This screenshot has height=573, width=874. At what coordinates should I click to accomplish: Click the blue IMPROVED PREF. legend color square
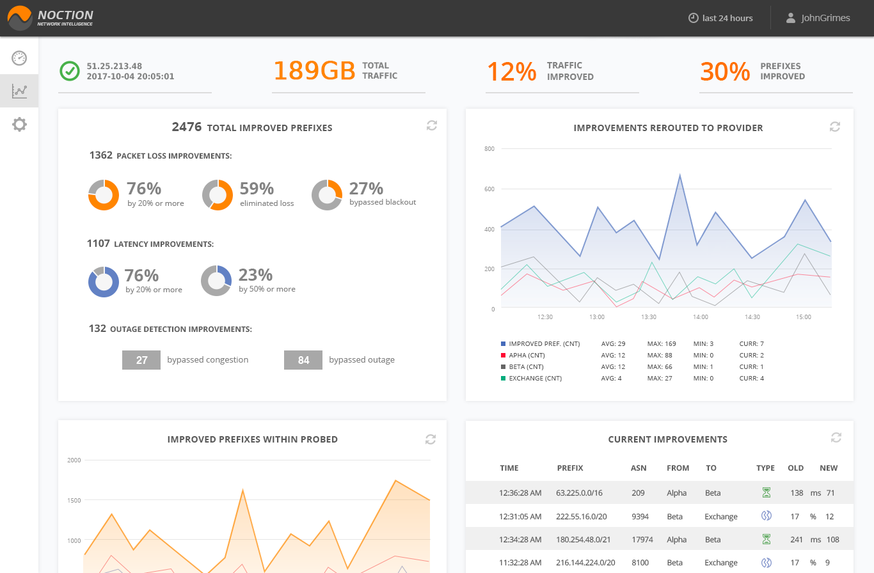tap(503, 343)
